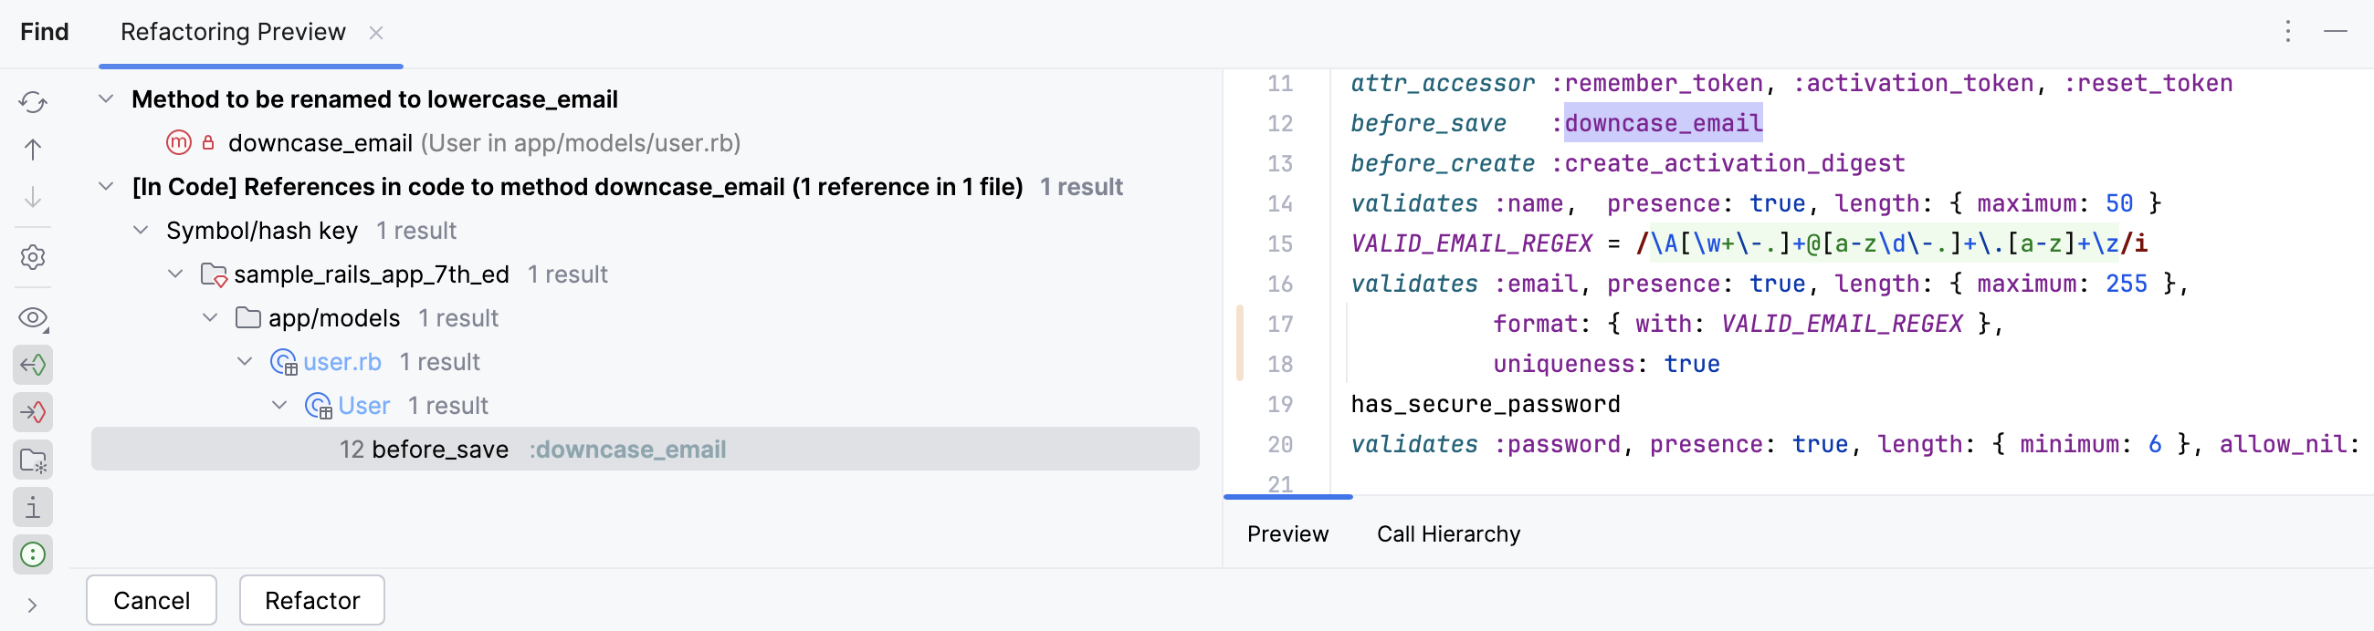Open the three-dot options menu
The width and height of the screenshot is (2374, 631).
point(2287,32)
